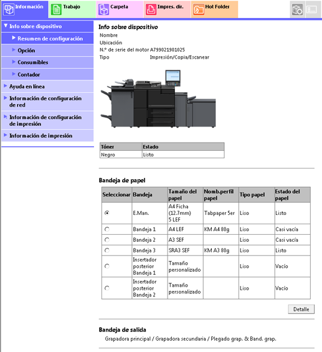
Task: Open the Impres. dir. tab
Action: click(x=167, y=9)
